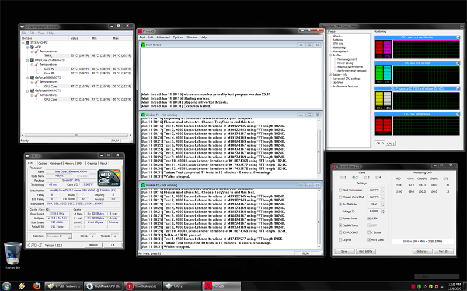
Task: Click the Turn On button in ThrottleStop
Action: coord(444,251)
